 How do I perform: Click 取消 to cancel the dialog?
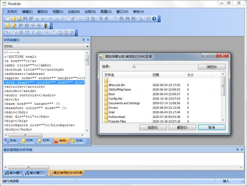tap(211, 127)
